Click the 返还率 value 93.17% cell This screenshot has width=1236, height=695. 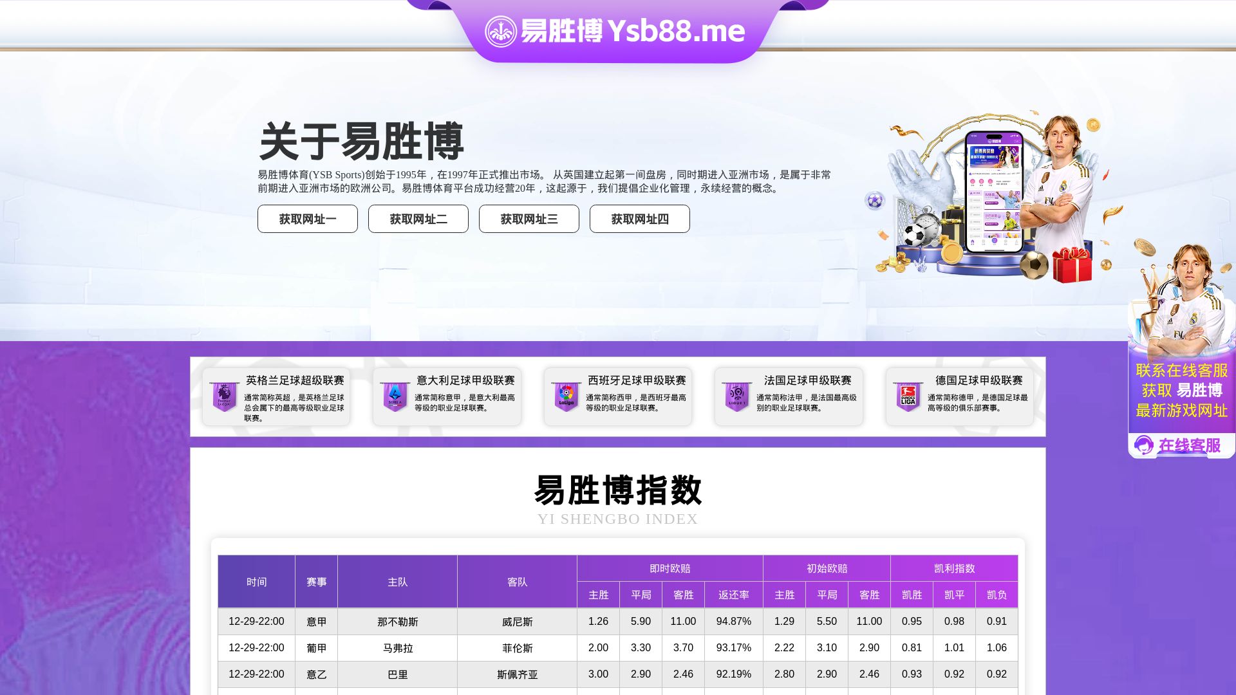pos(734,648)
